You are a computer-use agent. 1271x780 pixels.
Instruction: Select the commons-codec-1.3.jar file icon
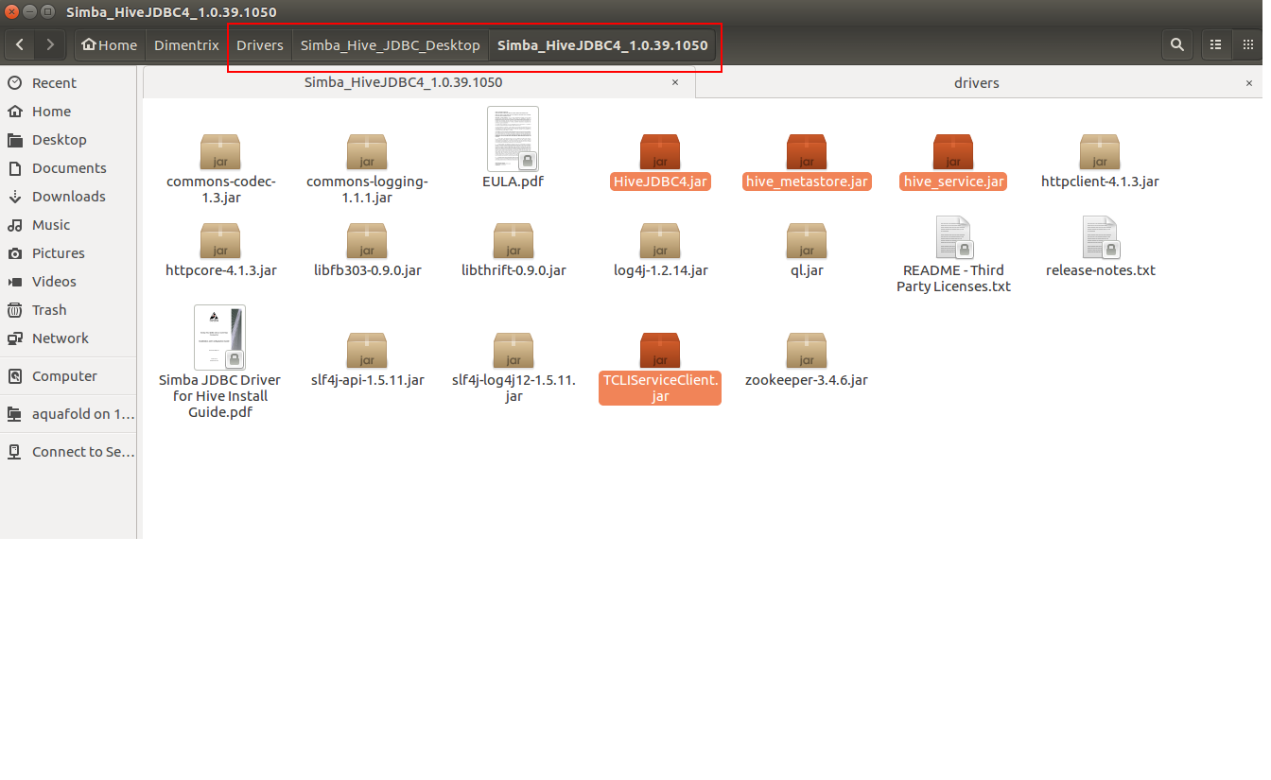click(x=220, y=151)
